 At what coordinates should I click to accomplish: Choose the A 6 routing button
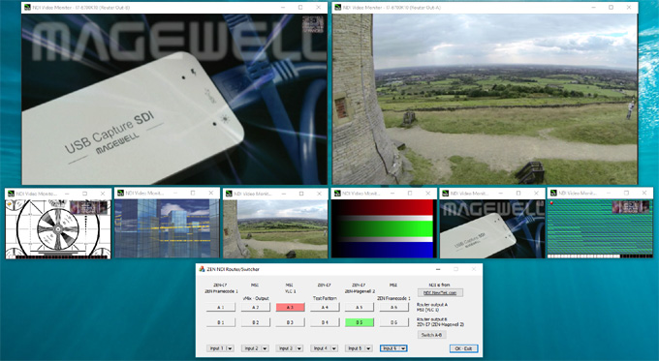pyautogui.click(x=393, y=307)
